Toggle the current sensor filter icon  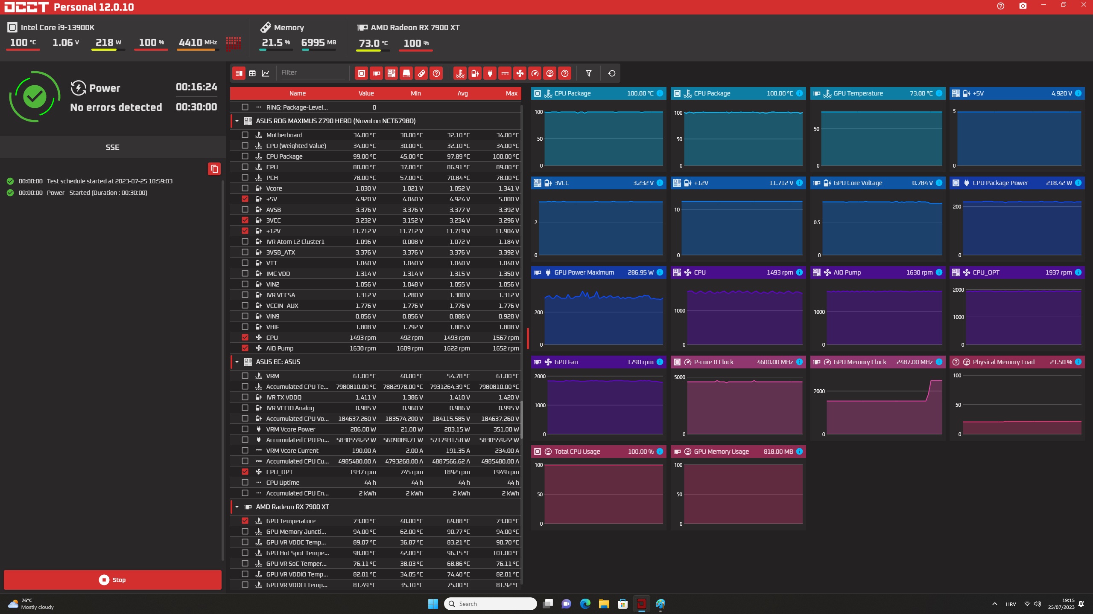[505, 73]
